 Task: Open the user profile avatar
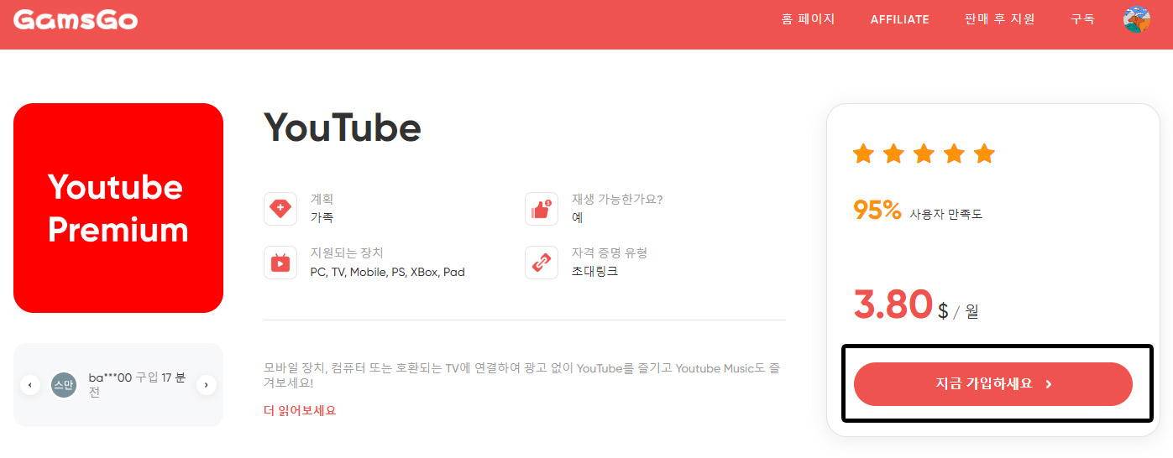pyautogui.click(x=1136, y=19)
